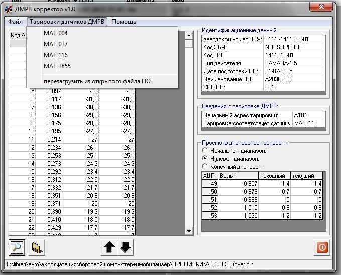The width and height of the screenshot is (341, 275).
Task: Click row header 51 in range table
Action: [x=210, y=200]
